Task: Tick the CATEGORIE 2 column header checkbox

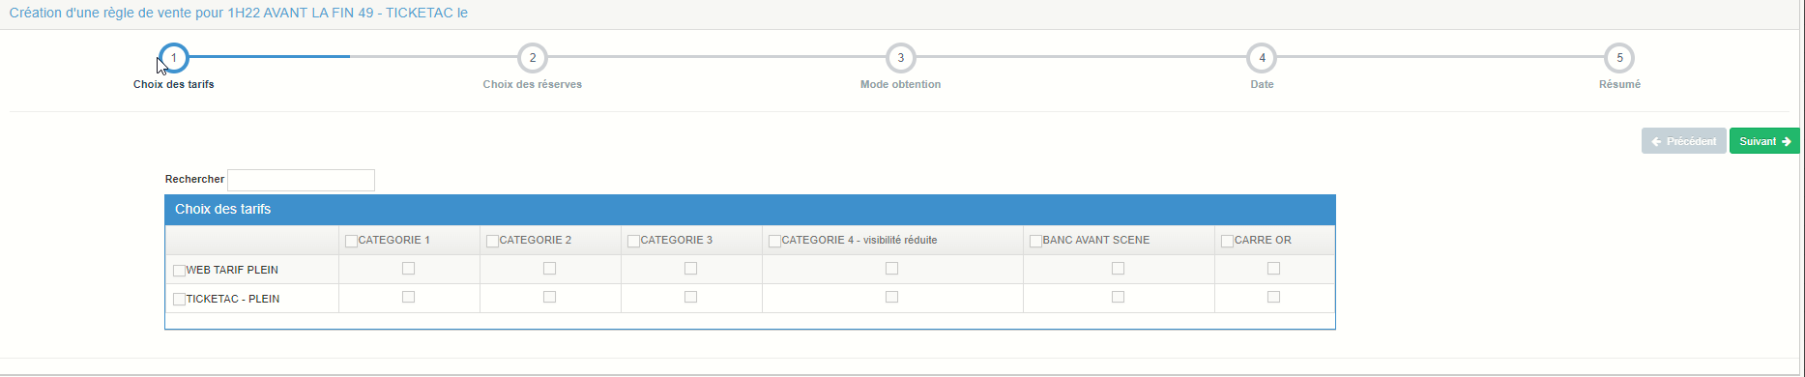Action: tap(493, 241)
